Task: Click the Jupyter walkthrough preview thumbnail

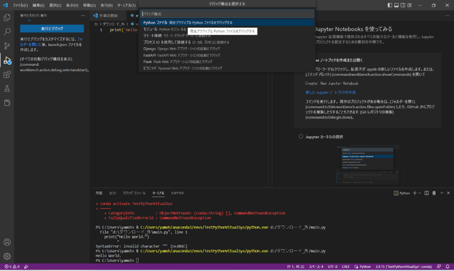Action: coord(368,165)
